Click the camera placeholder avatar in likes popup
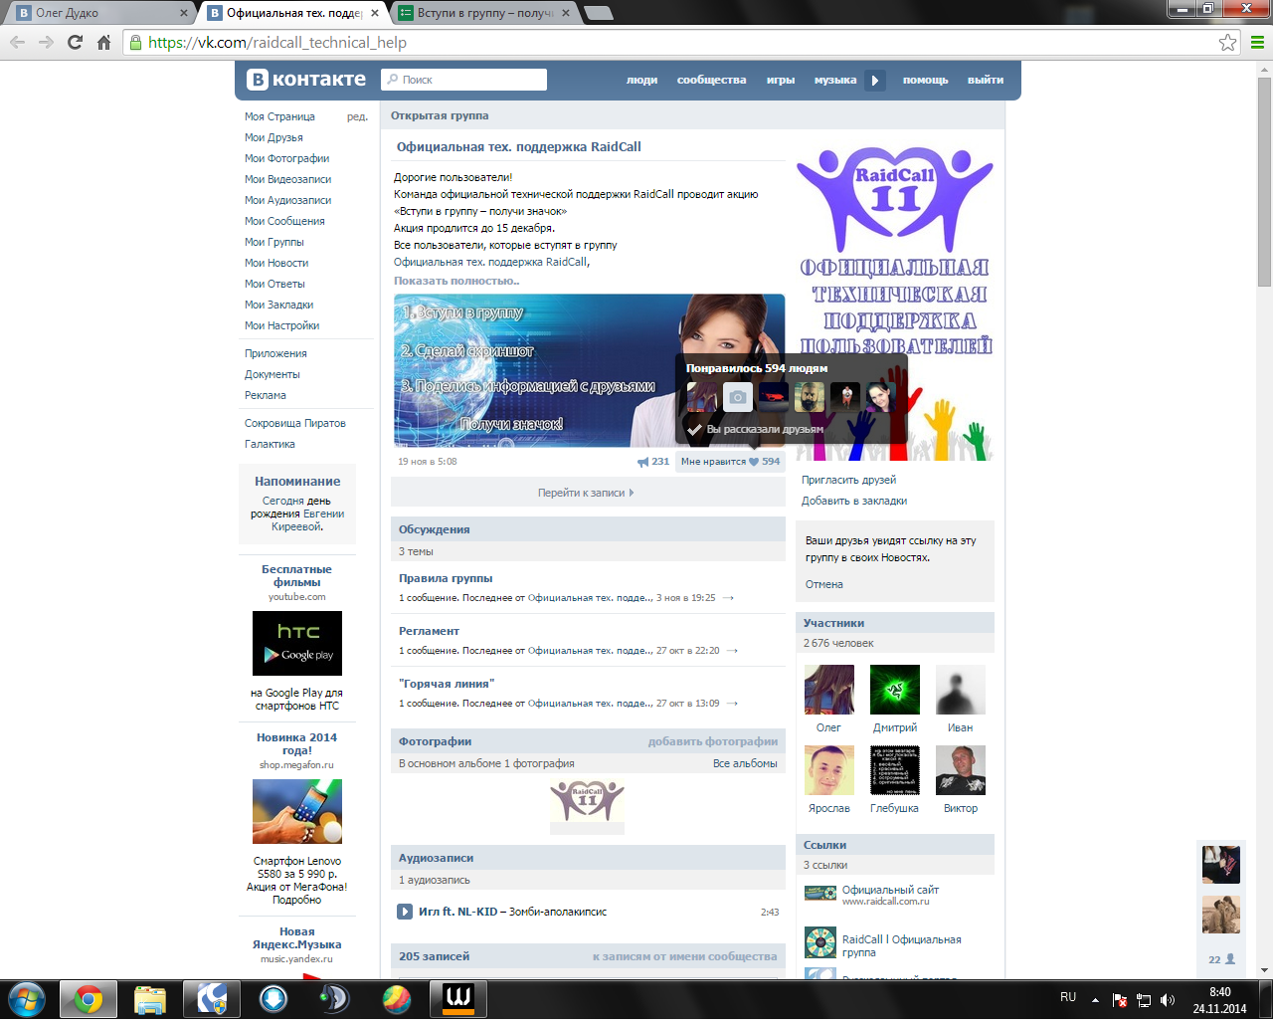 click(738, 397)
